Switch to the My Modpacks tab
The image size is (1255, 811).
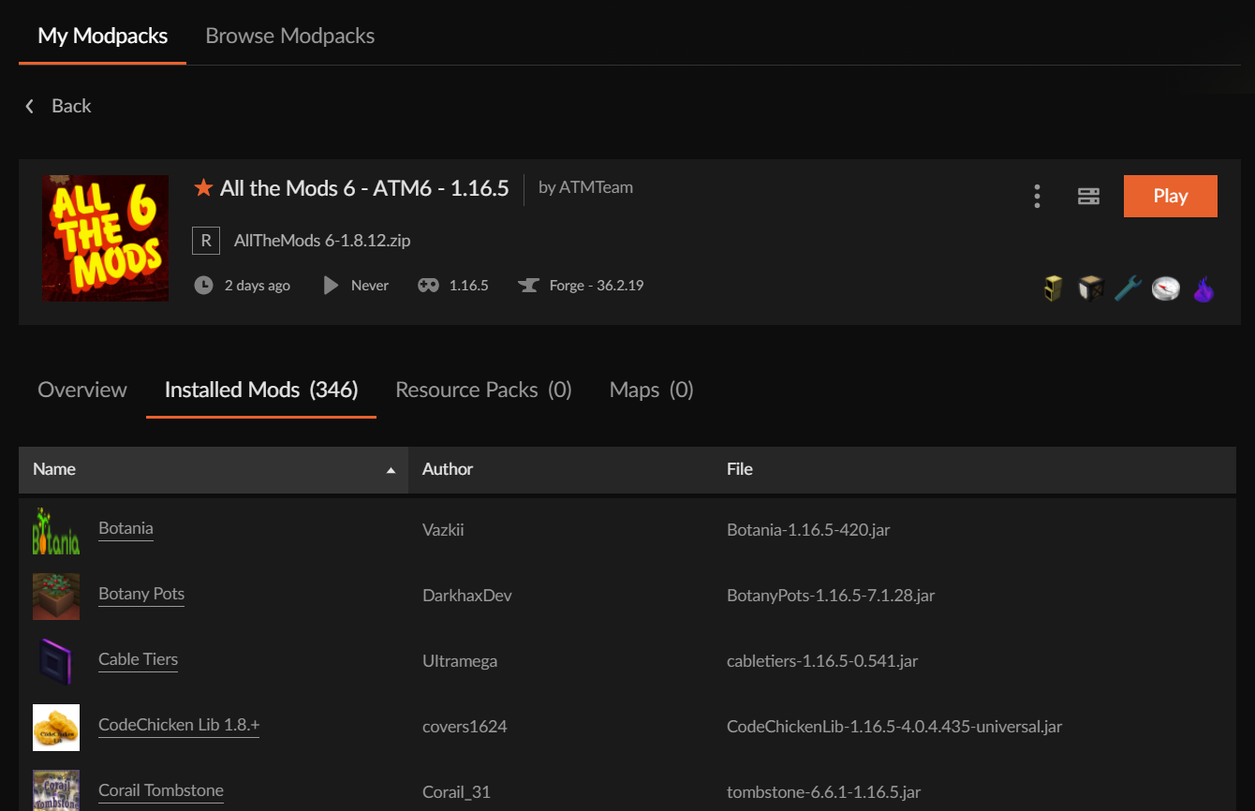tap(103, 36)
